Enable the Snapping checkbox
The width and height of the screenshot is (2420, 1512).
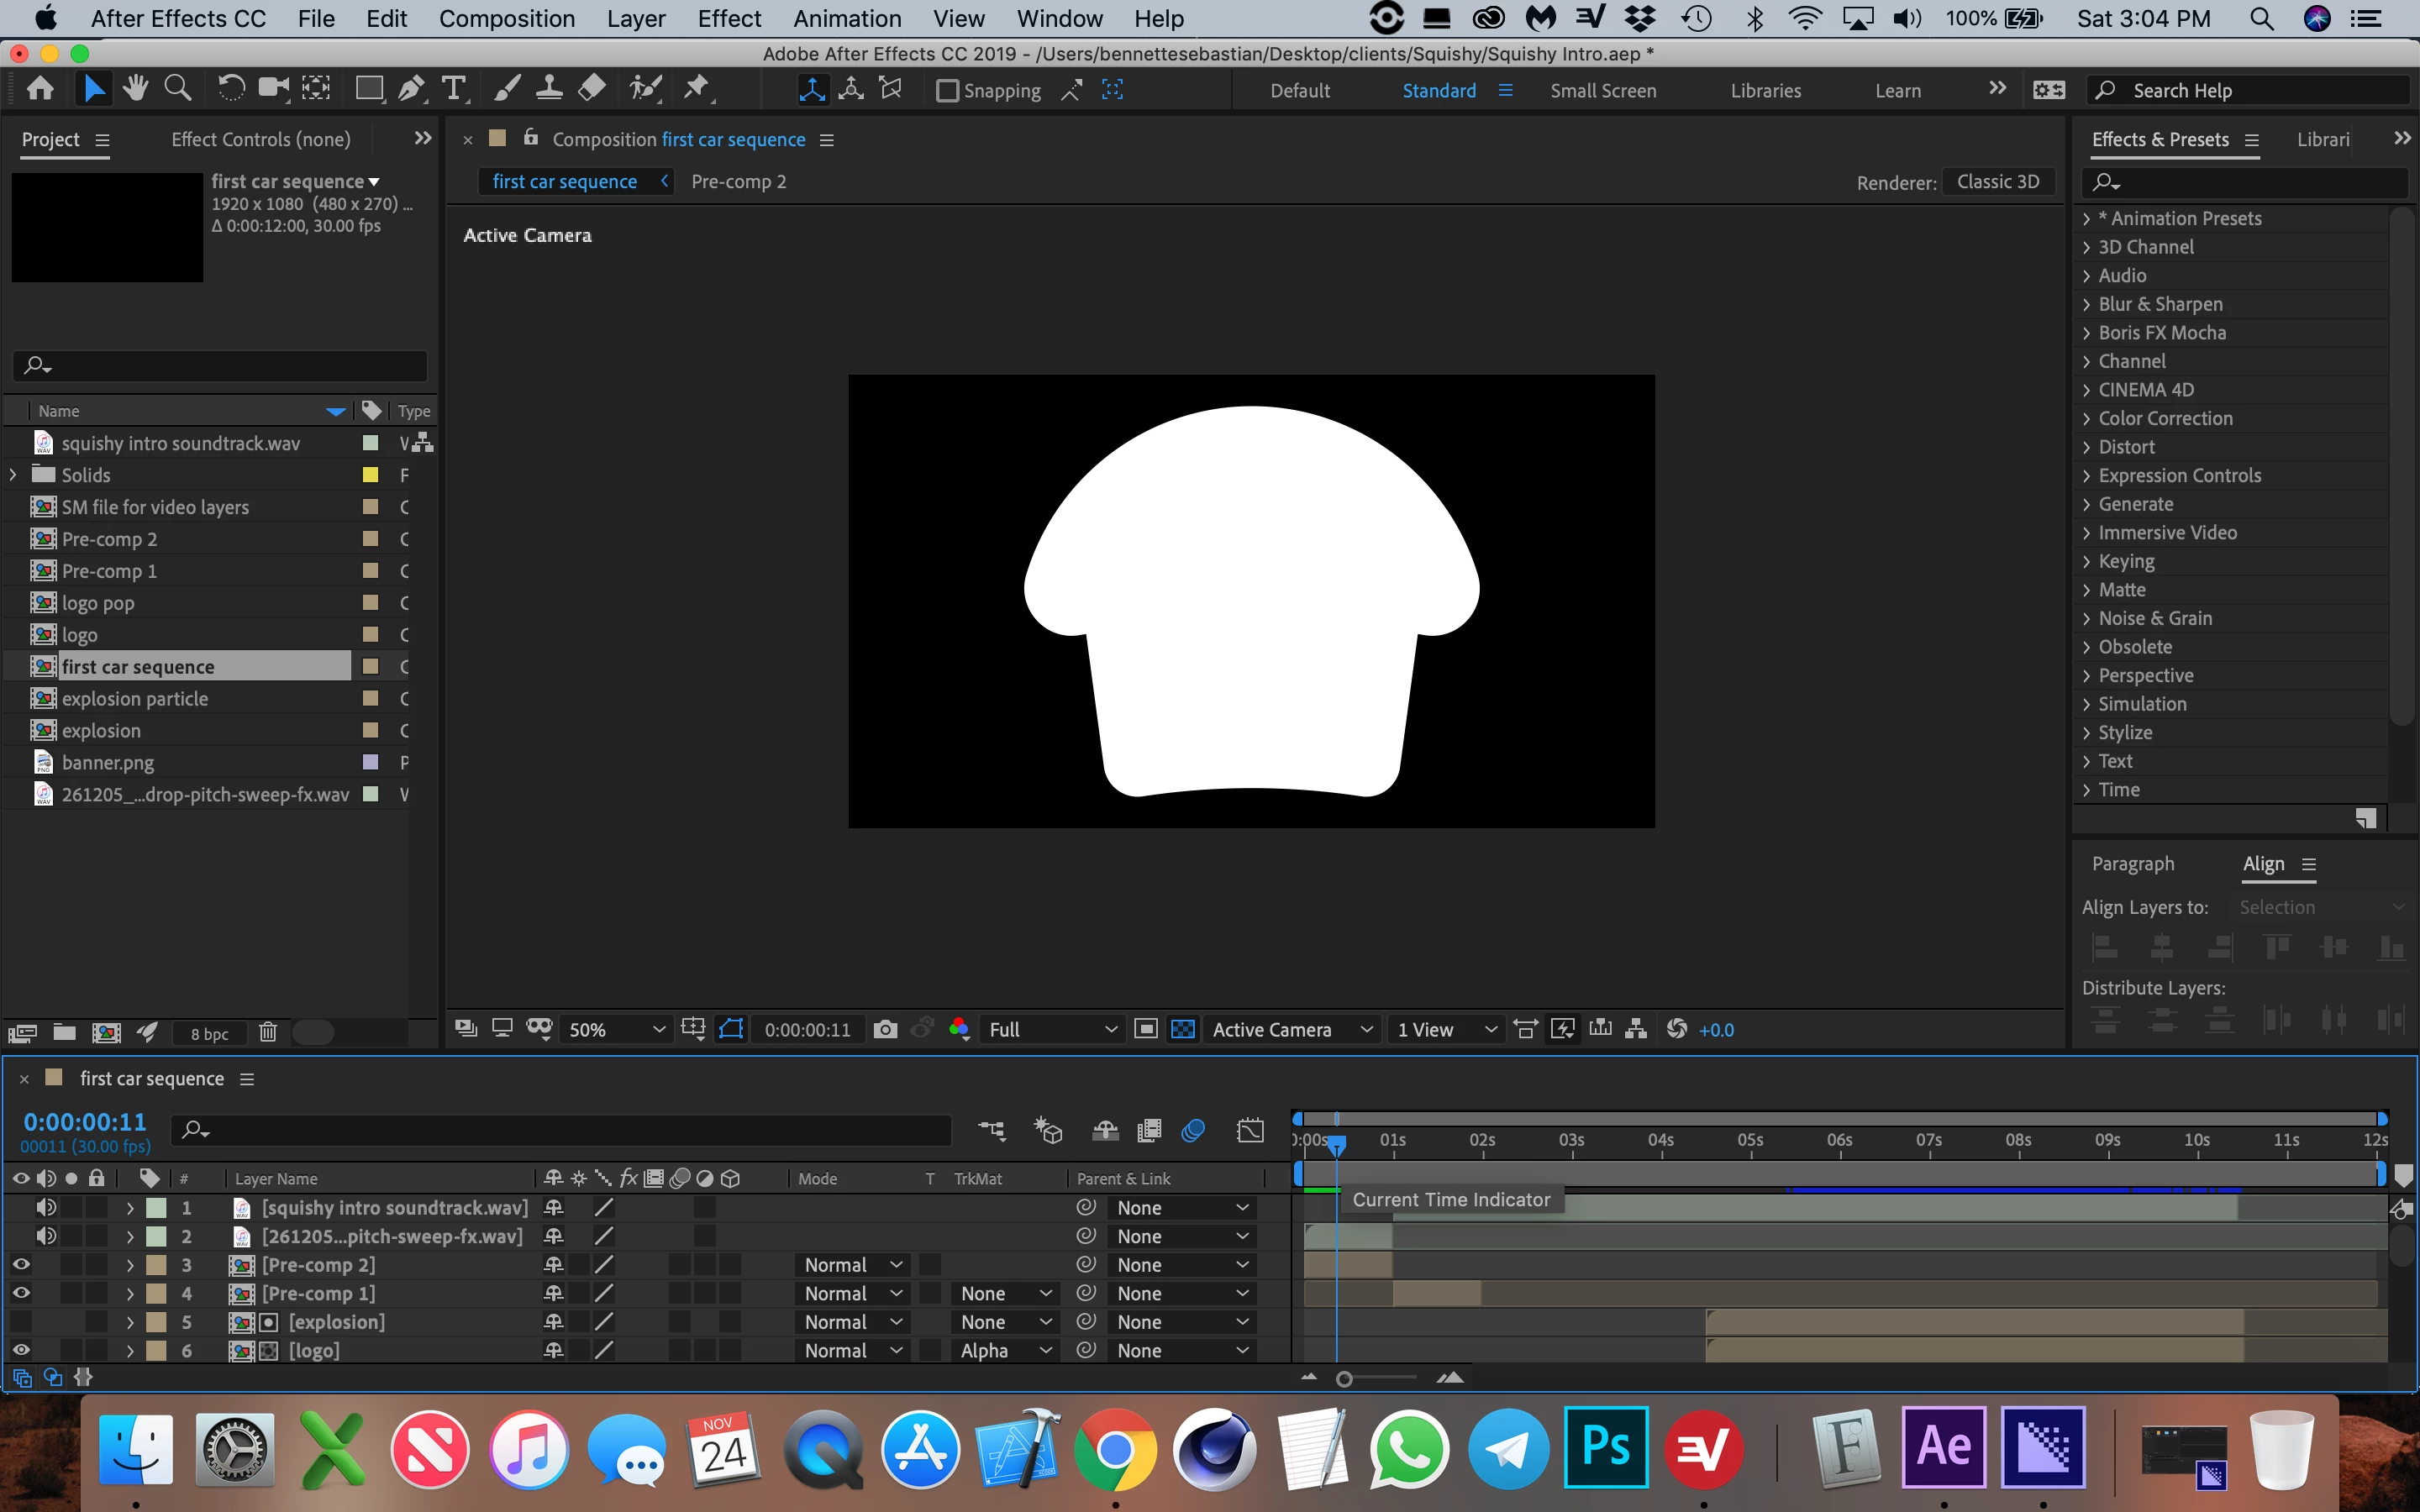point(947,91)
